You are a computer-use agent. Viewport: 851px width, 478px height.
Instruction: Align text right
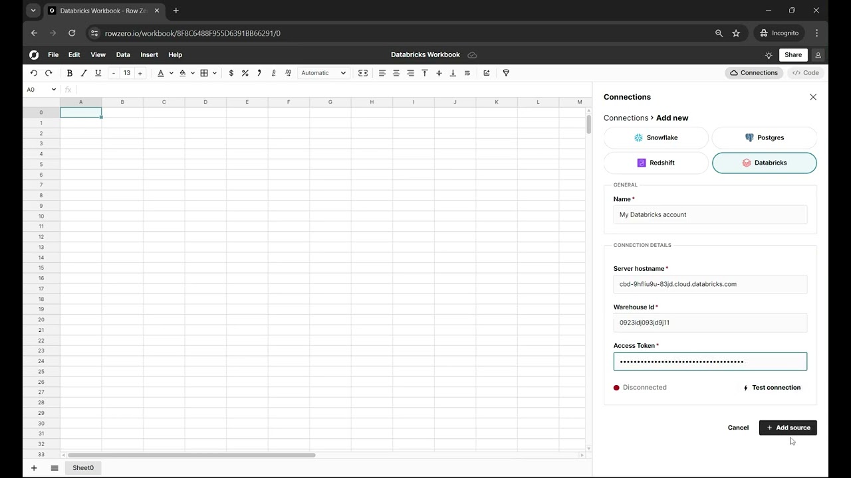(411, 73)
